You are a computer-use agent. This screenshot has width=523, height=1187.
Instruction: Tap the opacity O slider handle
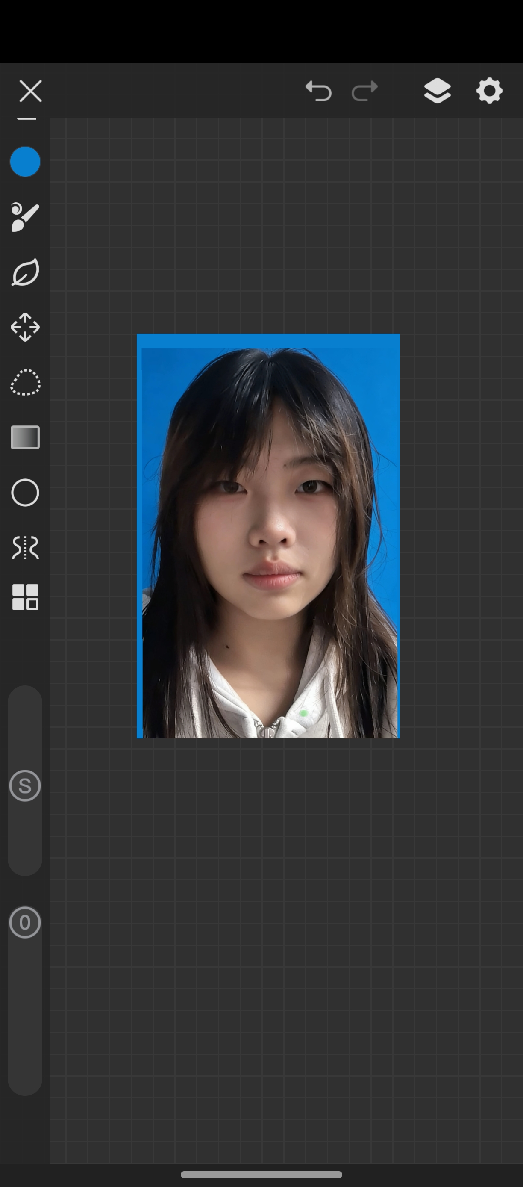point(25,922)
